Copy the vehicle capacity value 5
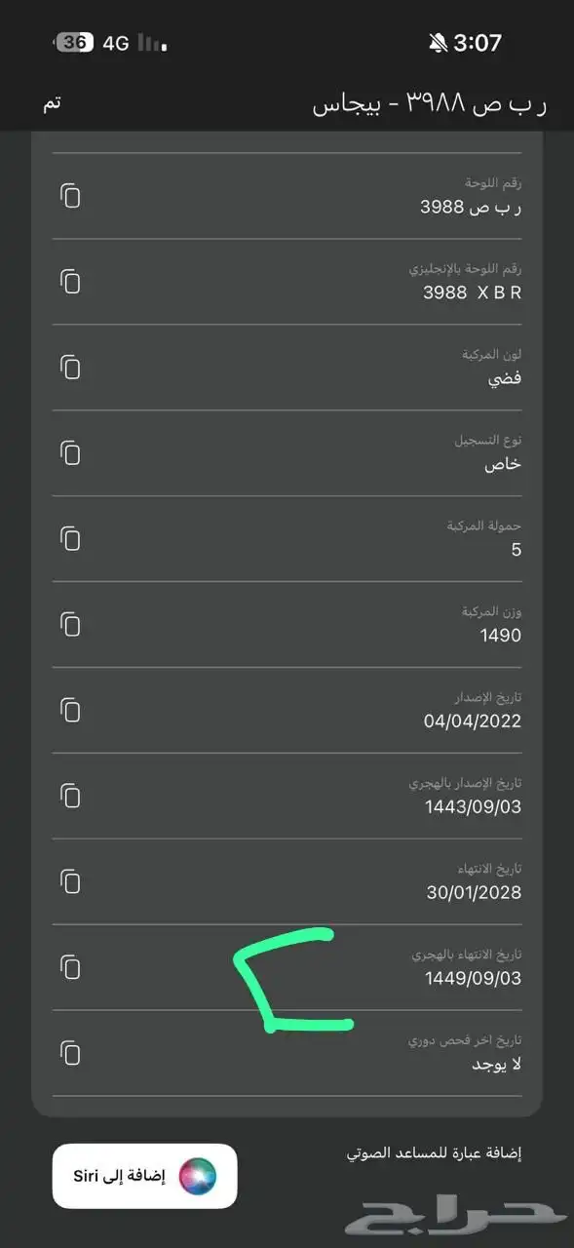The image size is (574, 1248). [69, 538]
